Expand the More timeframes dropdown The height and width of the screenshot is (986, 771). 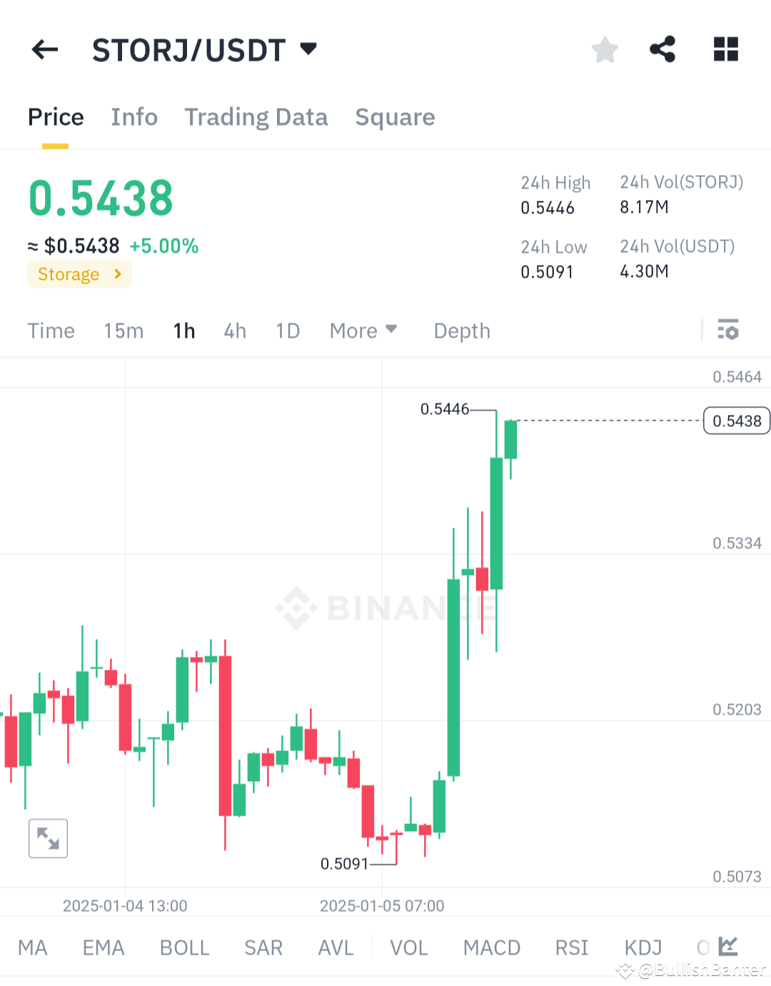pos(363,330)
